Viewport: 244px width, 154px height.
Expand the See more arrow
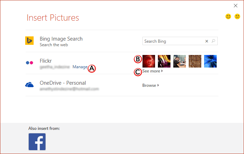click(x=162, y=71)
